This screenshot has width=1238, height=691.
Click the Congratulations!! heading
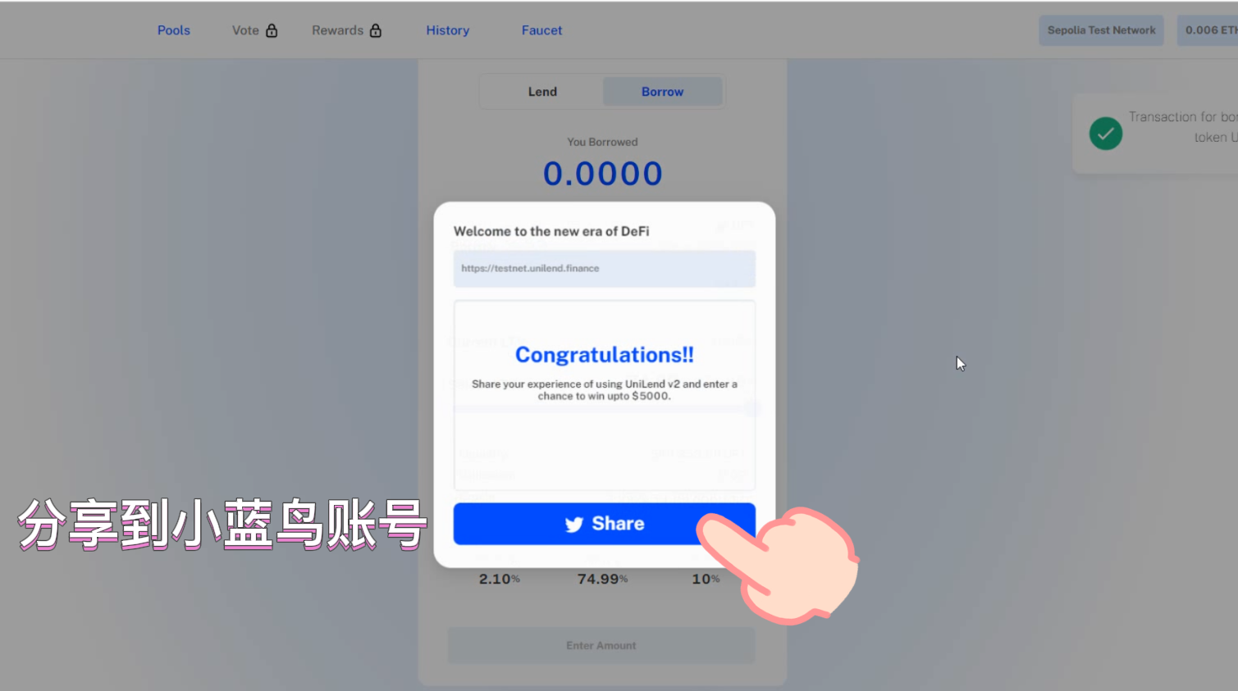click(605, 355)
